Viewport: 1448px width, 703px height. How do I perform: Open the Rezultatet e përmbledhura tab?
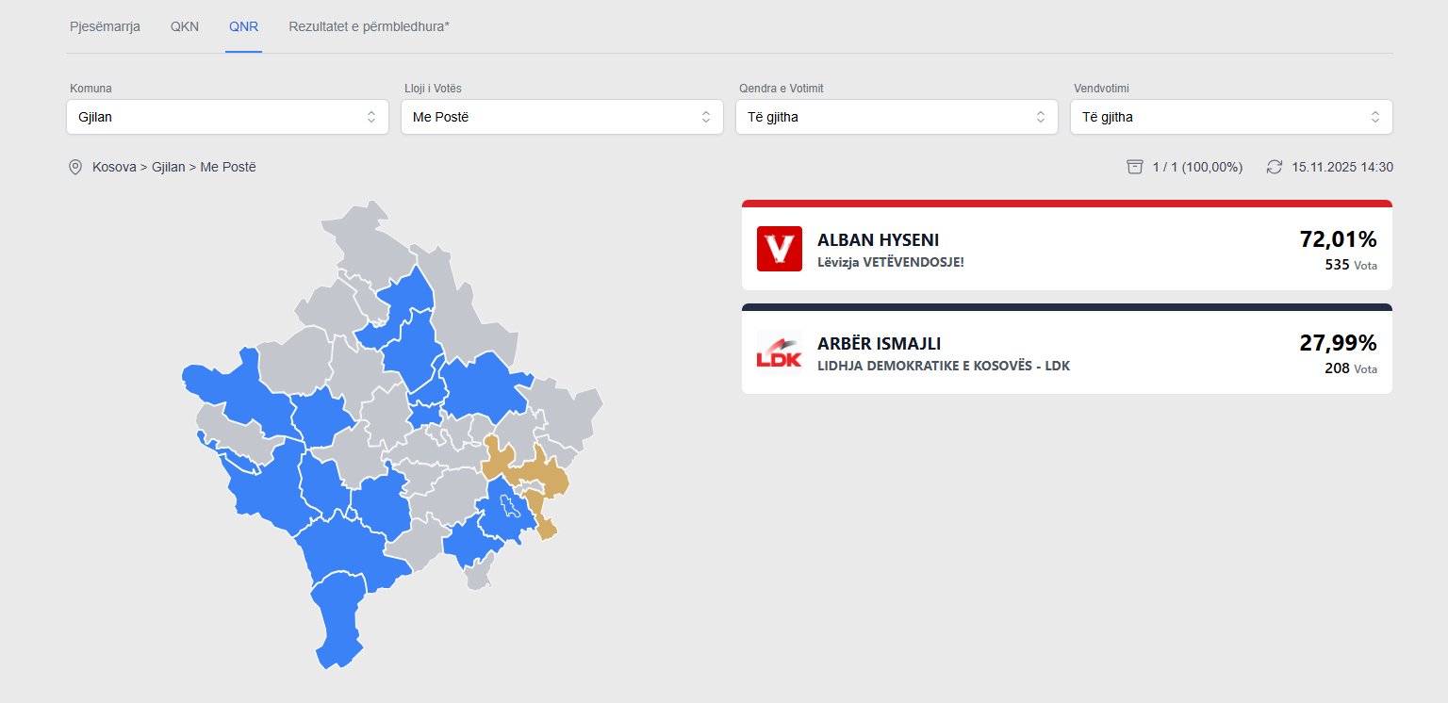pos(369,26)
